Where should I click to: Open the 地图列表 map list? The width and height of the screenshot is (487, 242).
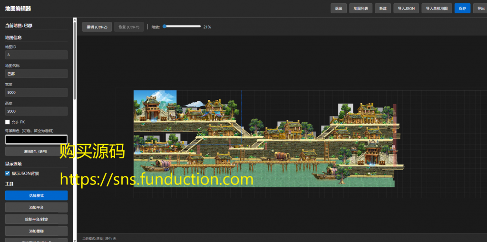[360, 9]
